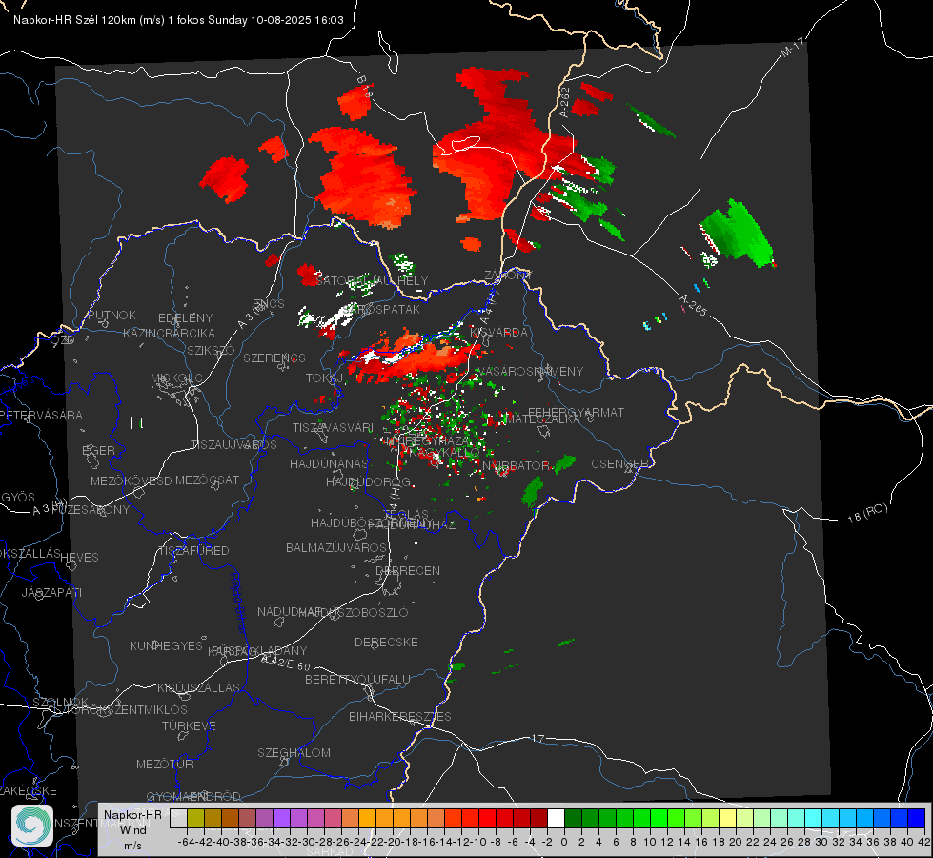The height and width of the screenshot is (858, 933).
Task: Click the white swatch between -2 and 0
Action: click(x=556, y=818)
